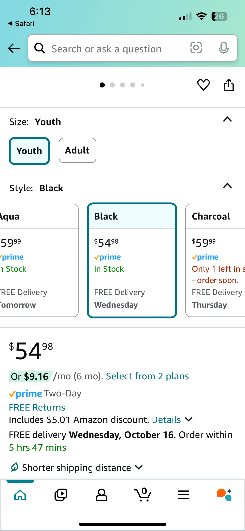
Task: Collapse the Size section chevron
Action: pos(227,120)
